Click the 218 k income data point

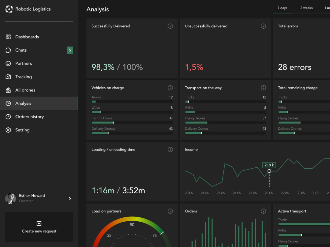pyautogui.click(x=269, y=171)
